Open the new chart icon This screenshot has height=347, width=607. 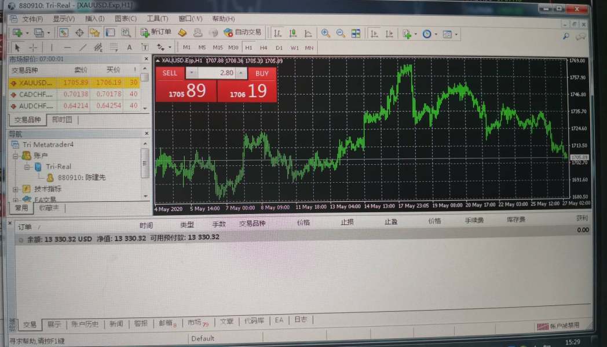tap(17, 33)
